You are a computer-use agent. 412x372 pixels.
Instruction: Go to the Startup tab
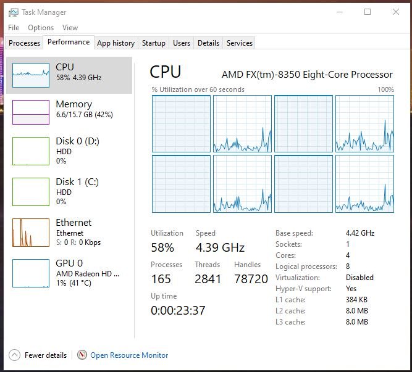(x=153, y=43)
